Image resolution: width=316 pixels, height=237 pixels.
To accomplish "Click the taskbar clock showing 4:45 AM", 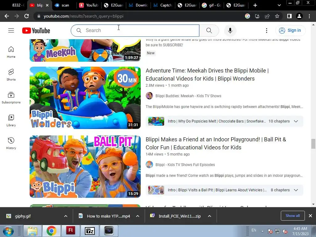I will pos(300,231).
